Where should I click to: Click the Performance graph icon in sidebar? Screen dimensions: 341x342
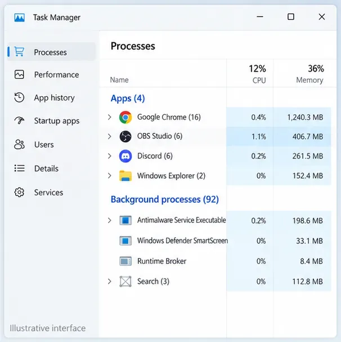click(x=19, y=74)
